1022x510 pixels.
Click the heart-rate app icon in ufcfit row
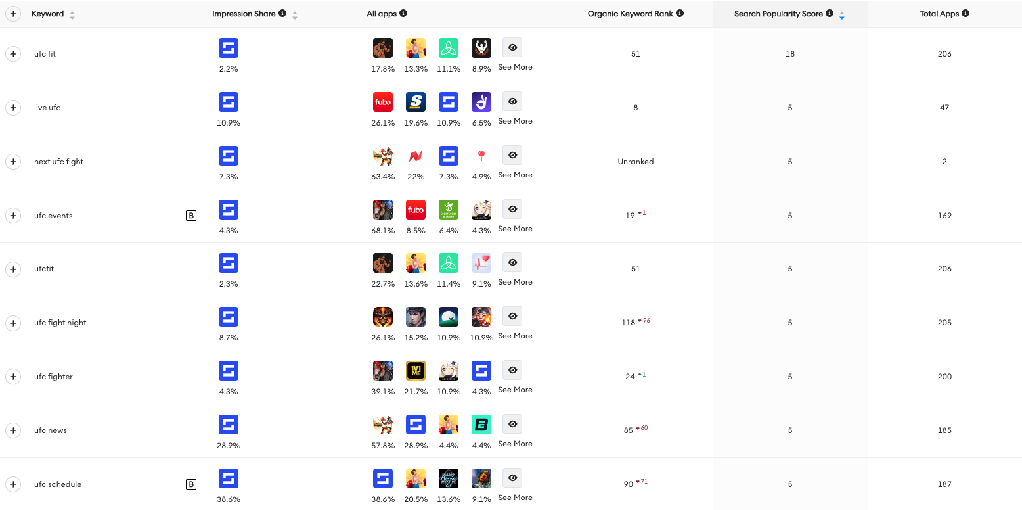(x=481, y=263)
